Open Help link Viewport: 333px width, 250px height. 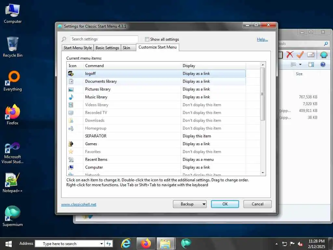tap(262, 39)
